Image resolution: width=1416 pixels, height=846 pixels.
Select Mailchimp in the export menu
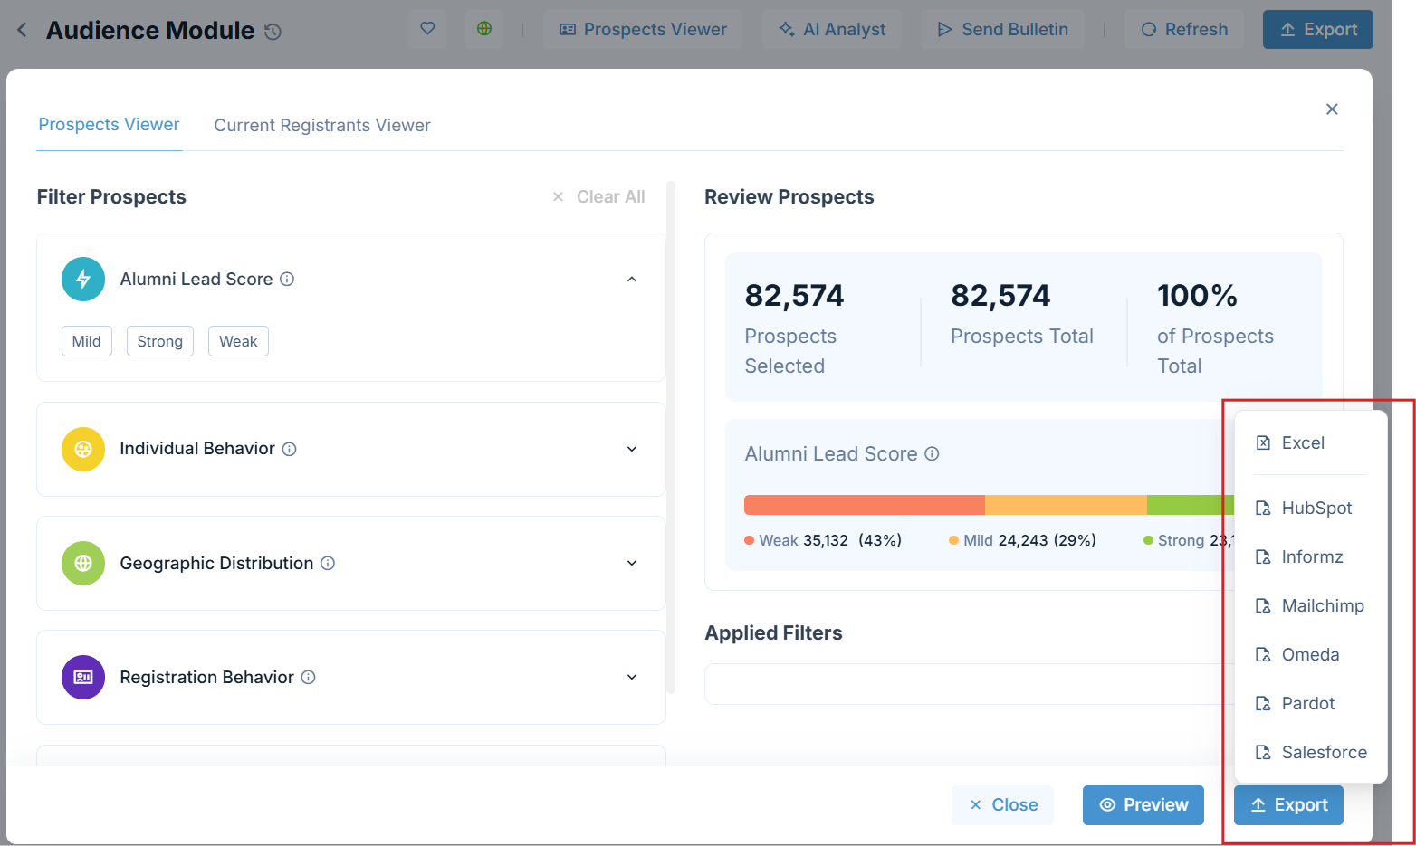1322,605
